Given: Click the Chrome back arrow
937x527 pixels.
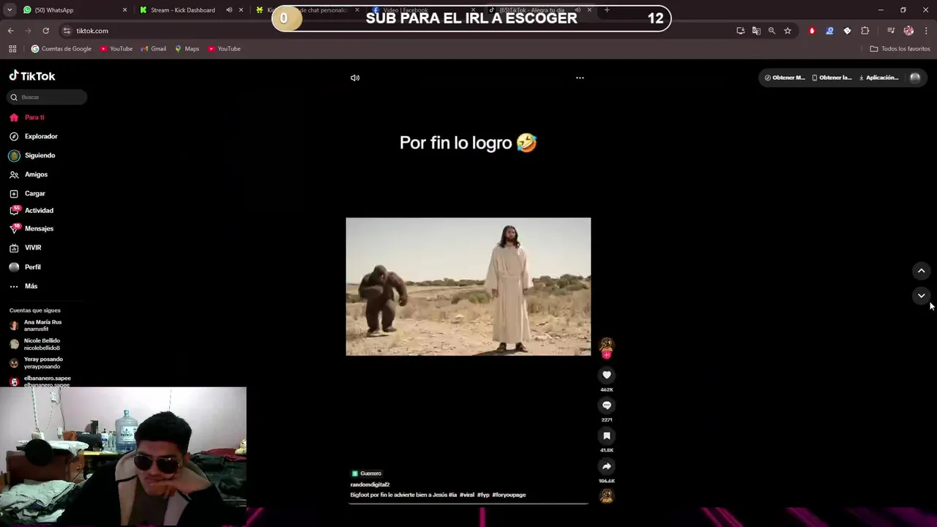Looking at the screenshot, I should 11,31.
